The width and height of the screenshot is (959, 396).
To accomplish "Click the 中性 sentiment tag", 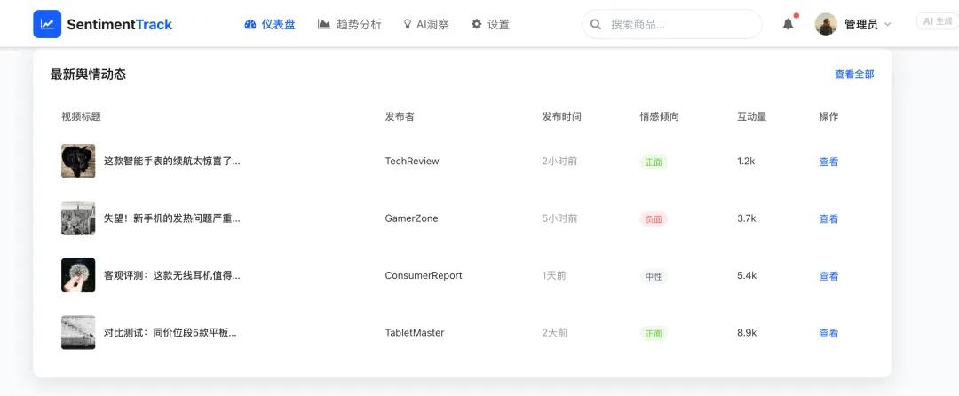I will (x=654, y=277).
